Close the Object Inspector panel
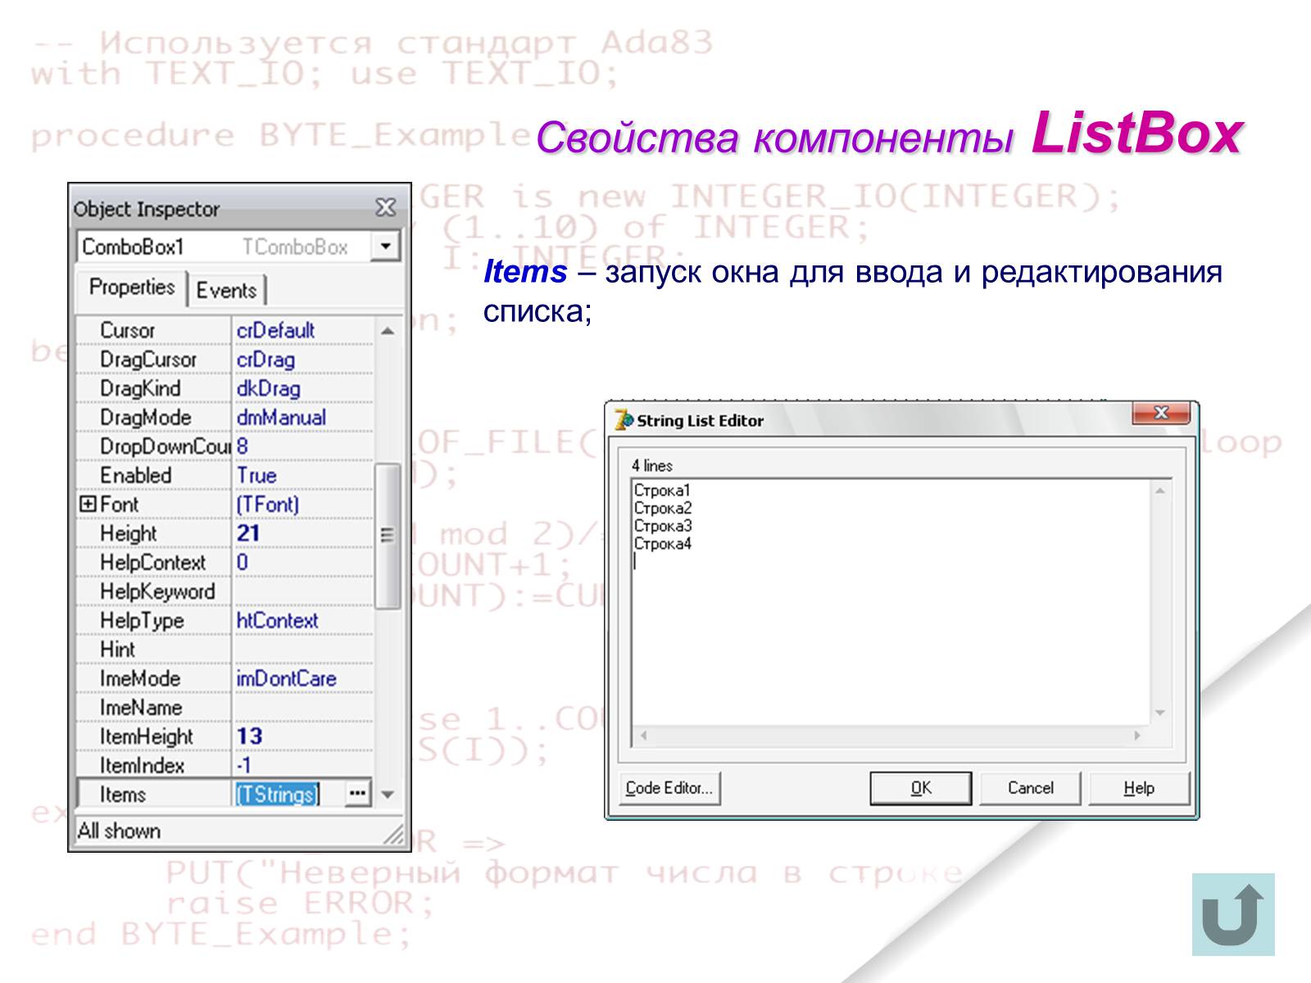 tap(385, 207)
